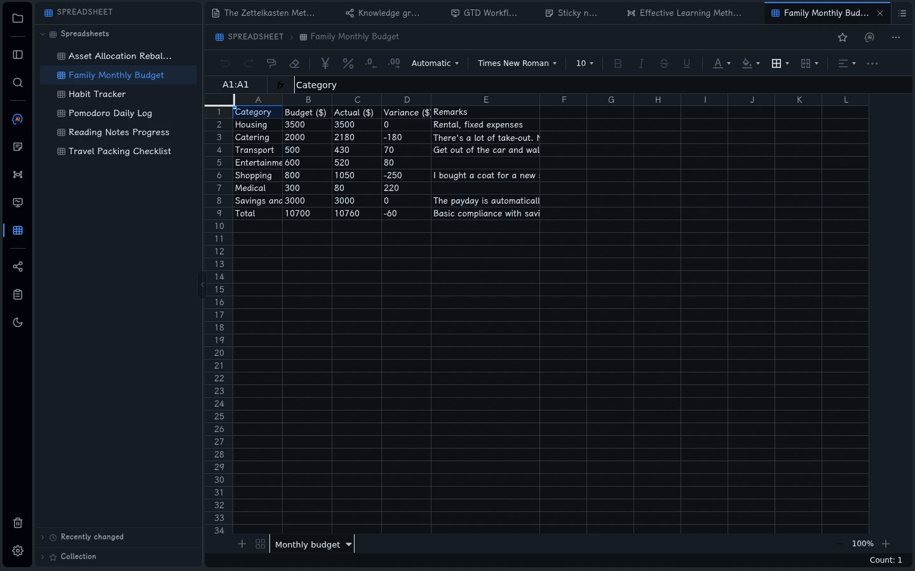Open Habit Tracker spreadsheet
The width and height of the screenshot is (915, 571).
pyautogui.click(x=118, y=94)
